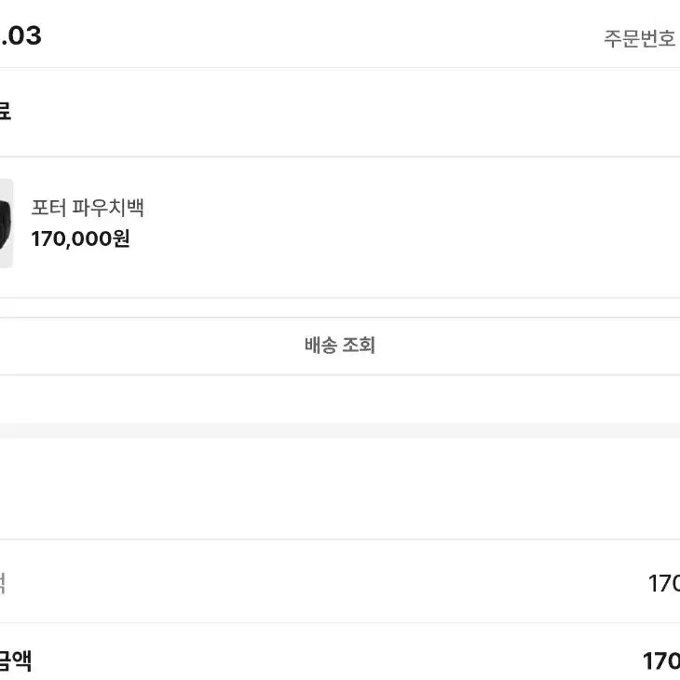680x680 pixels.
Task: Click the 포터 파우치백 product name
Action: click(x=88, y=208)
